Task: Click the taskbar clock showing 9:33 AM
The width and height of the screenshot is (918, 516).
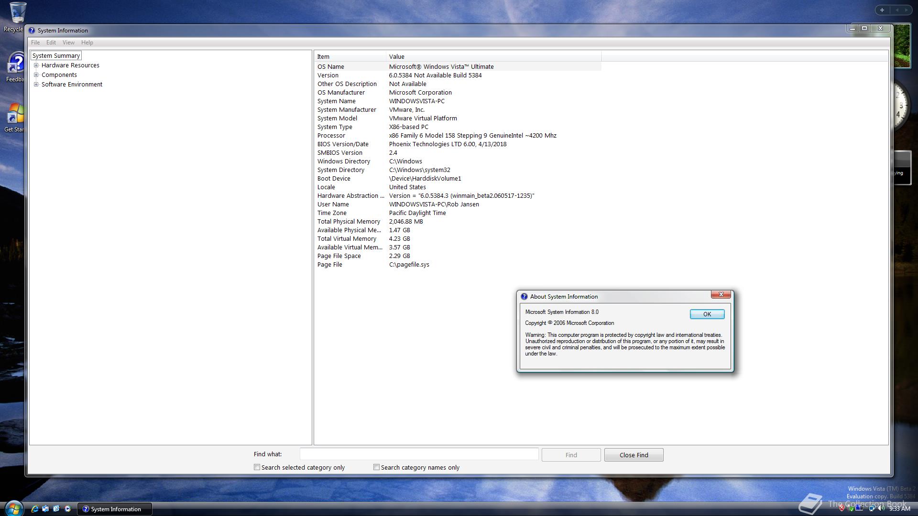Action: point(899,509)
